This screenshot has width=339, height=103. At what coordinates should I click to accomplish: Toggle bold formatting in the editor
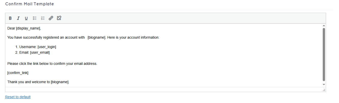coord(10,18)
